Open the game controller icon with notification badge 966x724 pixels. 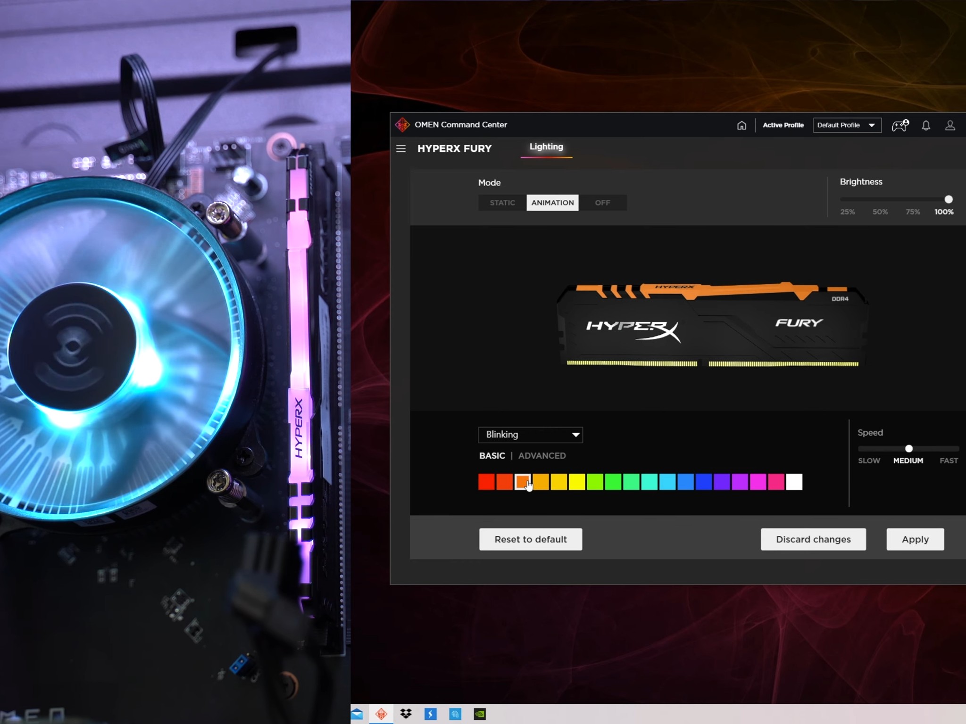[x=900, y=125]
